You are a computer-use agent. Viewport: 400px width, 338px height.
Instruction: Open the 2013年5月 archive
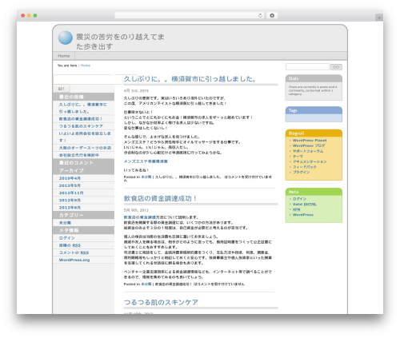click(x=70, y=185)
